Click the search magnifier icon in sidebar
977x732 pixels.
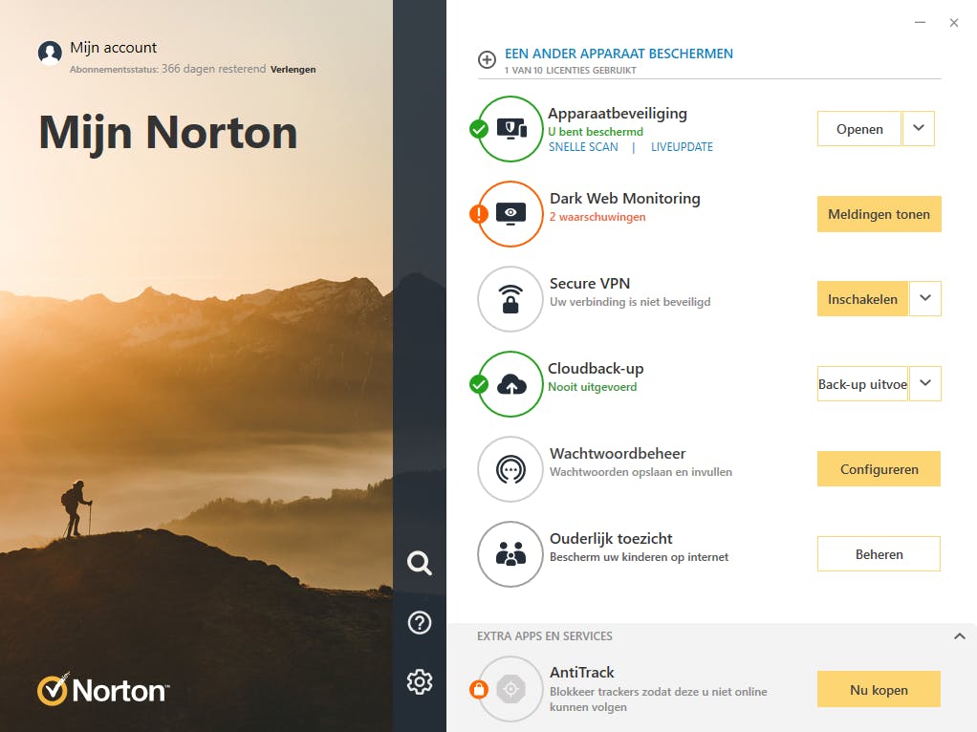pos(420,563)
